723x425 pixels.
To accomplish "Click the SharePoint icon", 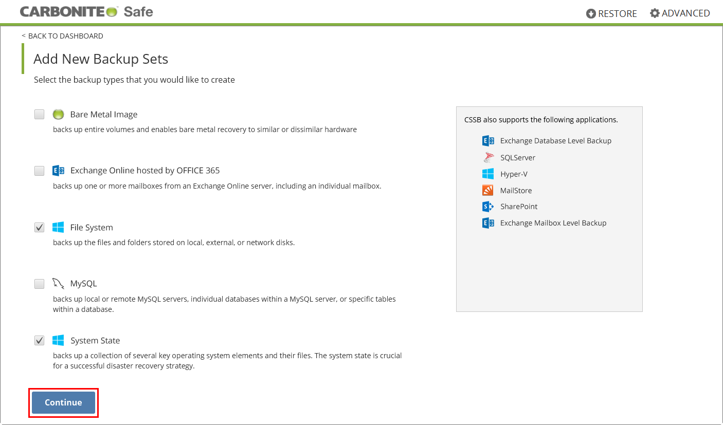I will pyautogui.click(x=488, y=207).
